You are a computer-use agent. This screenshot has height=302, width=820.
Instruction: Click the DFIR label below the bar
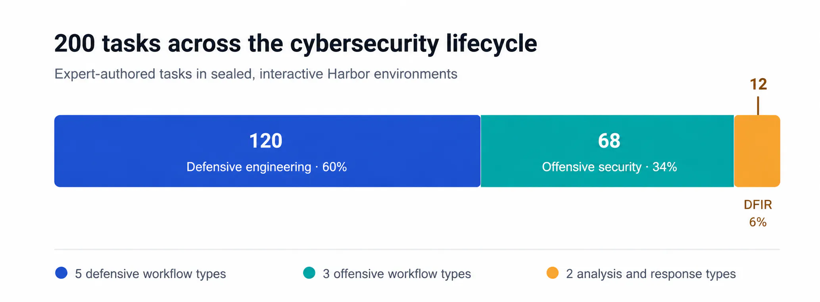758,205
